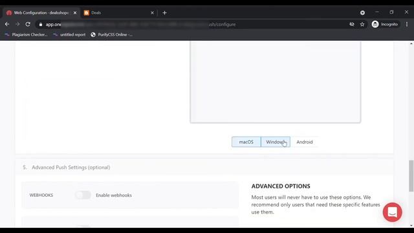Open the Incognito profile indicator

(x=386, y=25)
